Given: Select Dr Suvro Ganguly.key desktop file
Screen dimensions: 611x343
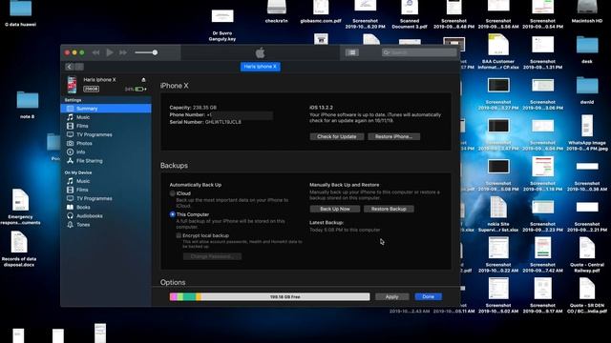Looking at the screenshot, I should pyautogui.click(x=222, y=26).
